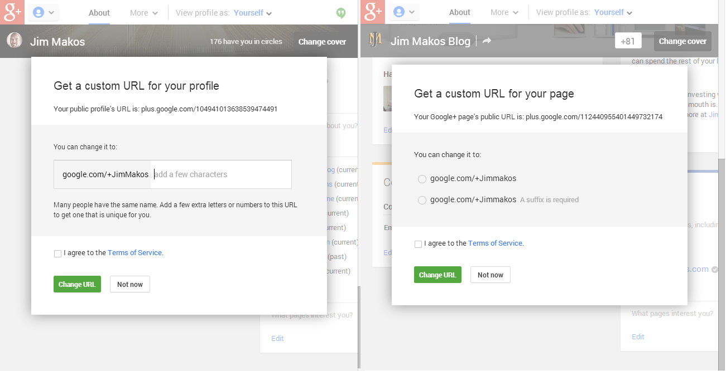The height and width of the screenshot is (371, 726).
Task: Click Change cover in the right window
Action: click(x=682, y=41)
